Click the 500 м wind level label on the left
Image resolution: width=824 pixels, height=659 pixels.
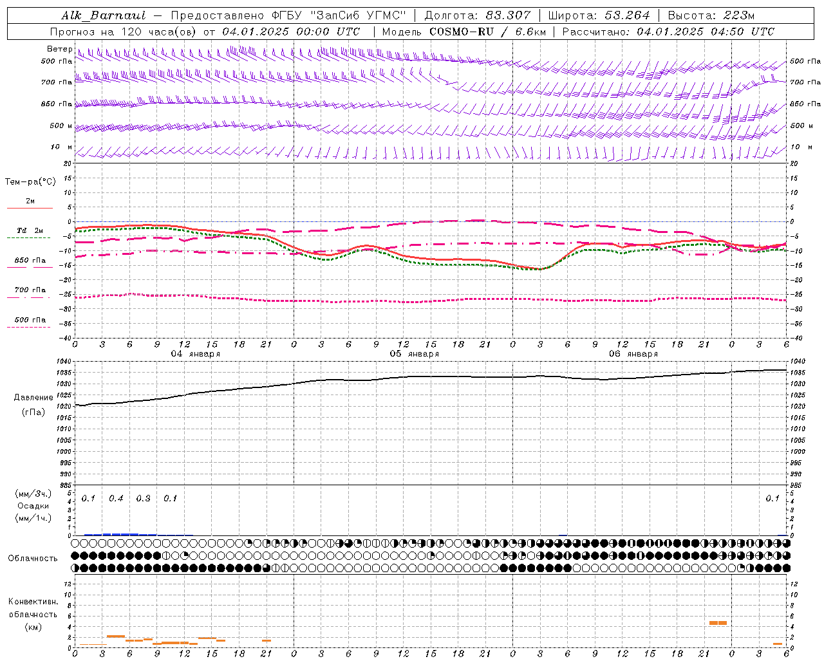pos(61,125)
